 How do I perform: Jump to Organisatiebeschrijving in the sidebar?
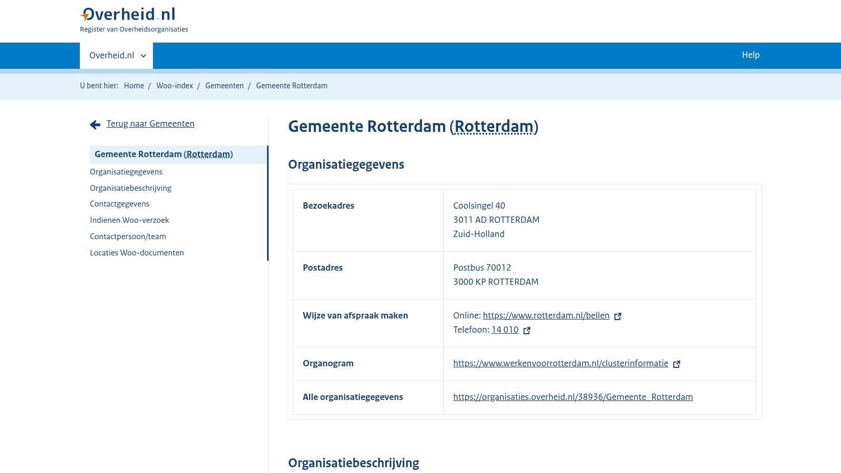tap(130, 188)
